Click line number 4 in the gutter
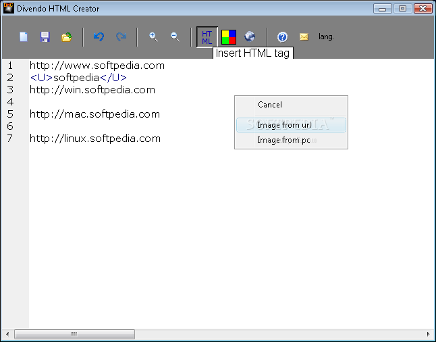This screenshot has height=342, width=436. pos(10,102)
